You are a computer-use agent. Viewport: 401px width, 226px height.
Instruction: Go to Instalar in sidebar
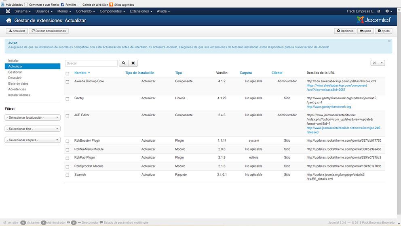(13, 61)
